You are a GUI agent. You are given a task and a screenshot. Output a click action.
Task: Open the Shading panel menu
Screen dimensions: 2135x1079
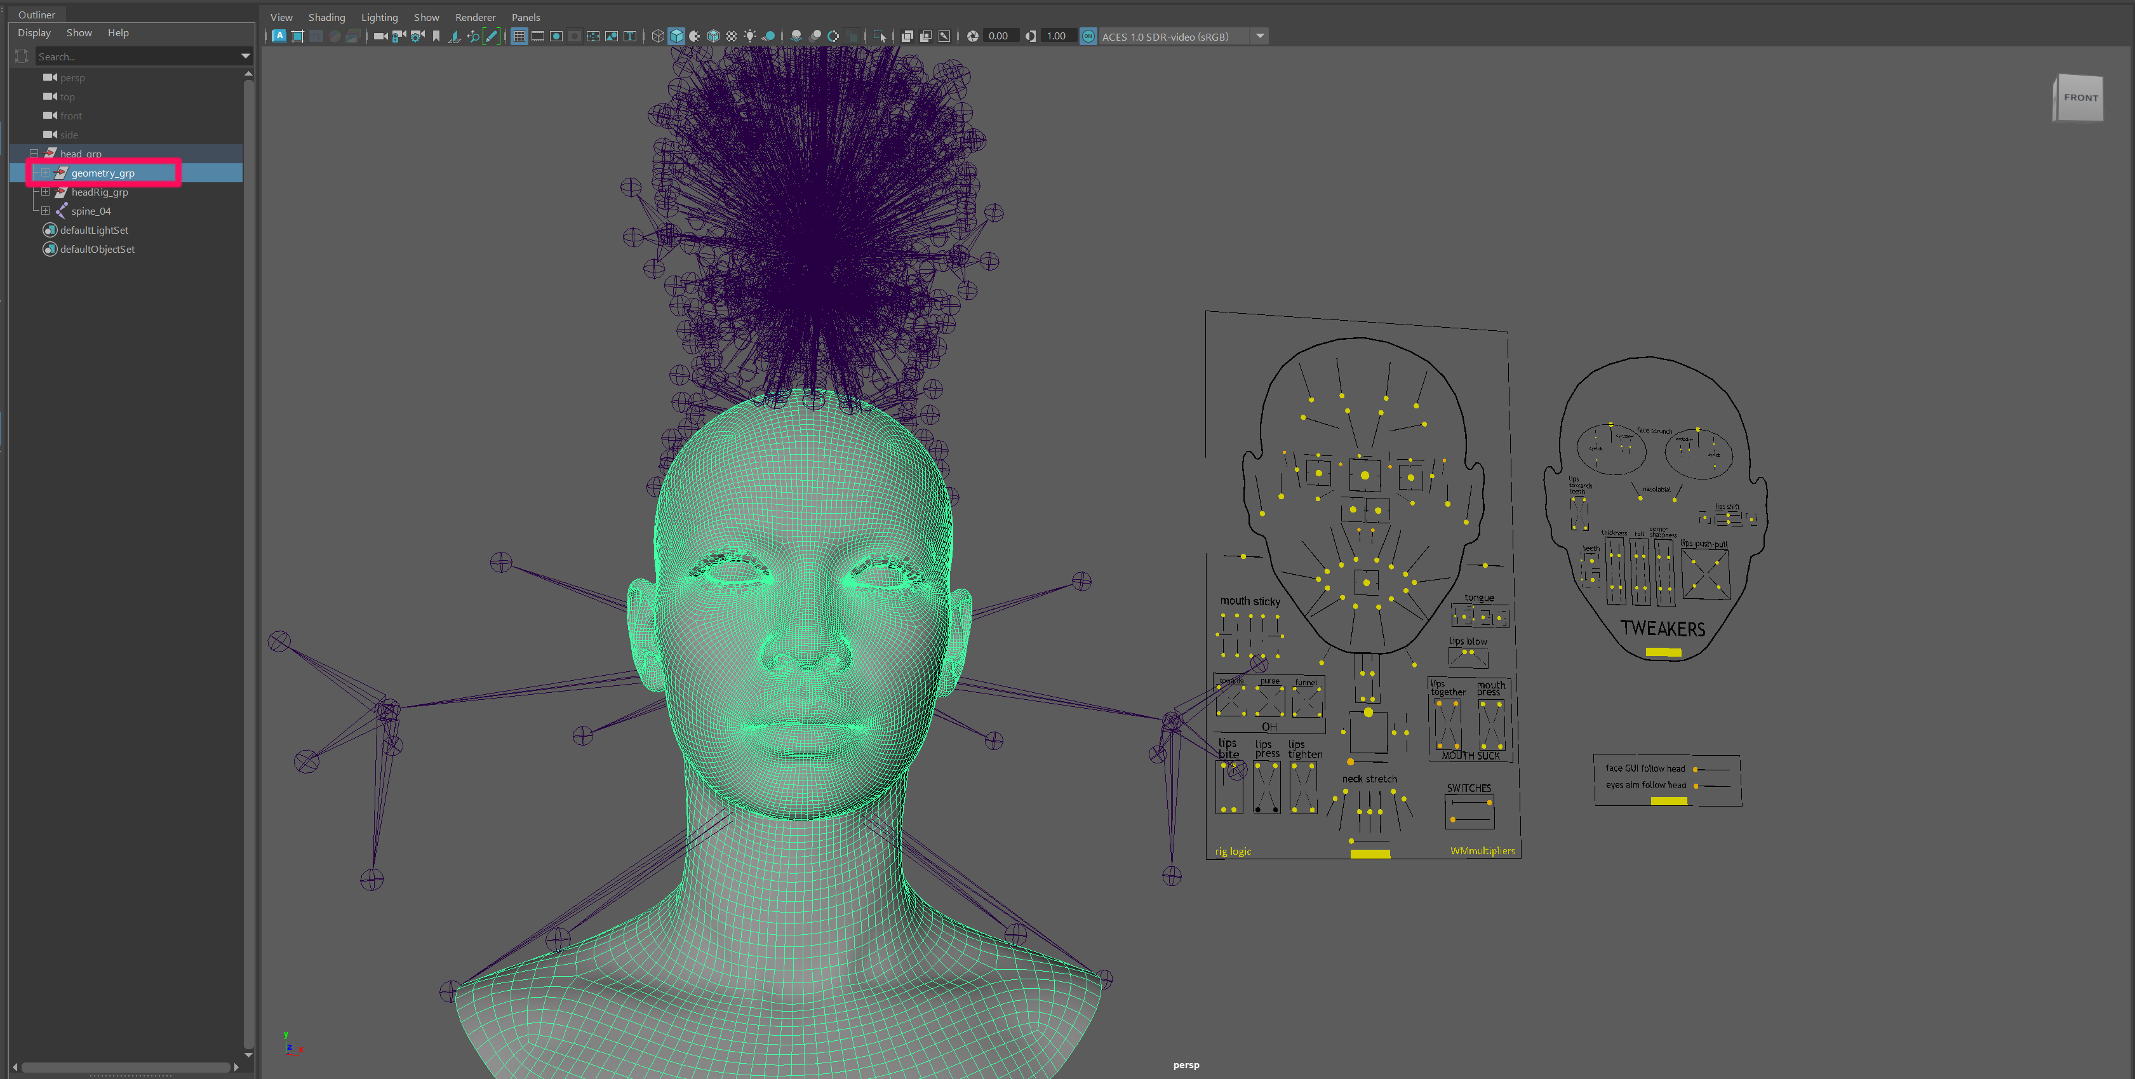point(326,17)
